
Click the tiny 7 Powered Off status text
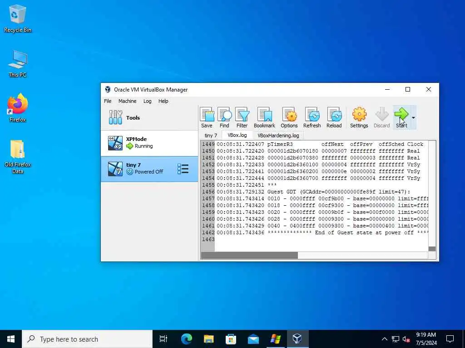(149, 172)
